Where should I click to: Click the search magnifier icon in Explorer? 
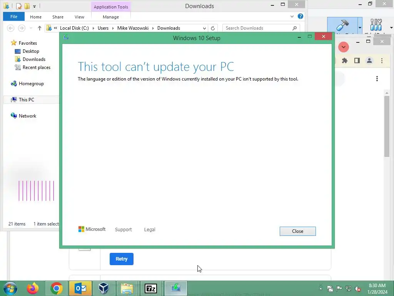click(294, 28)
